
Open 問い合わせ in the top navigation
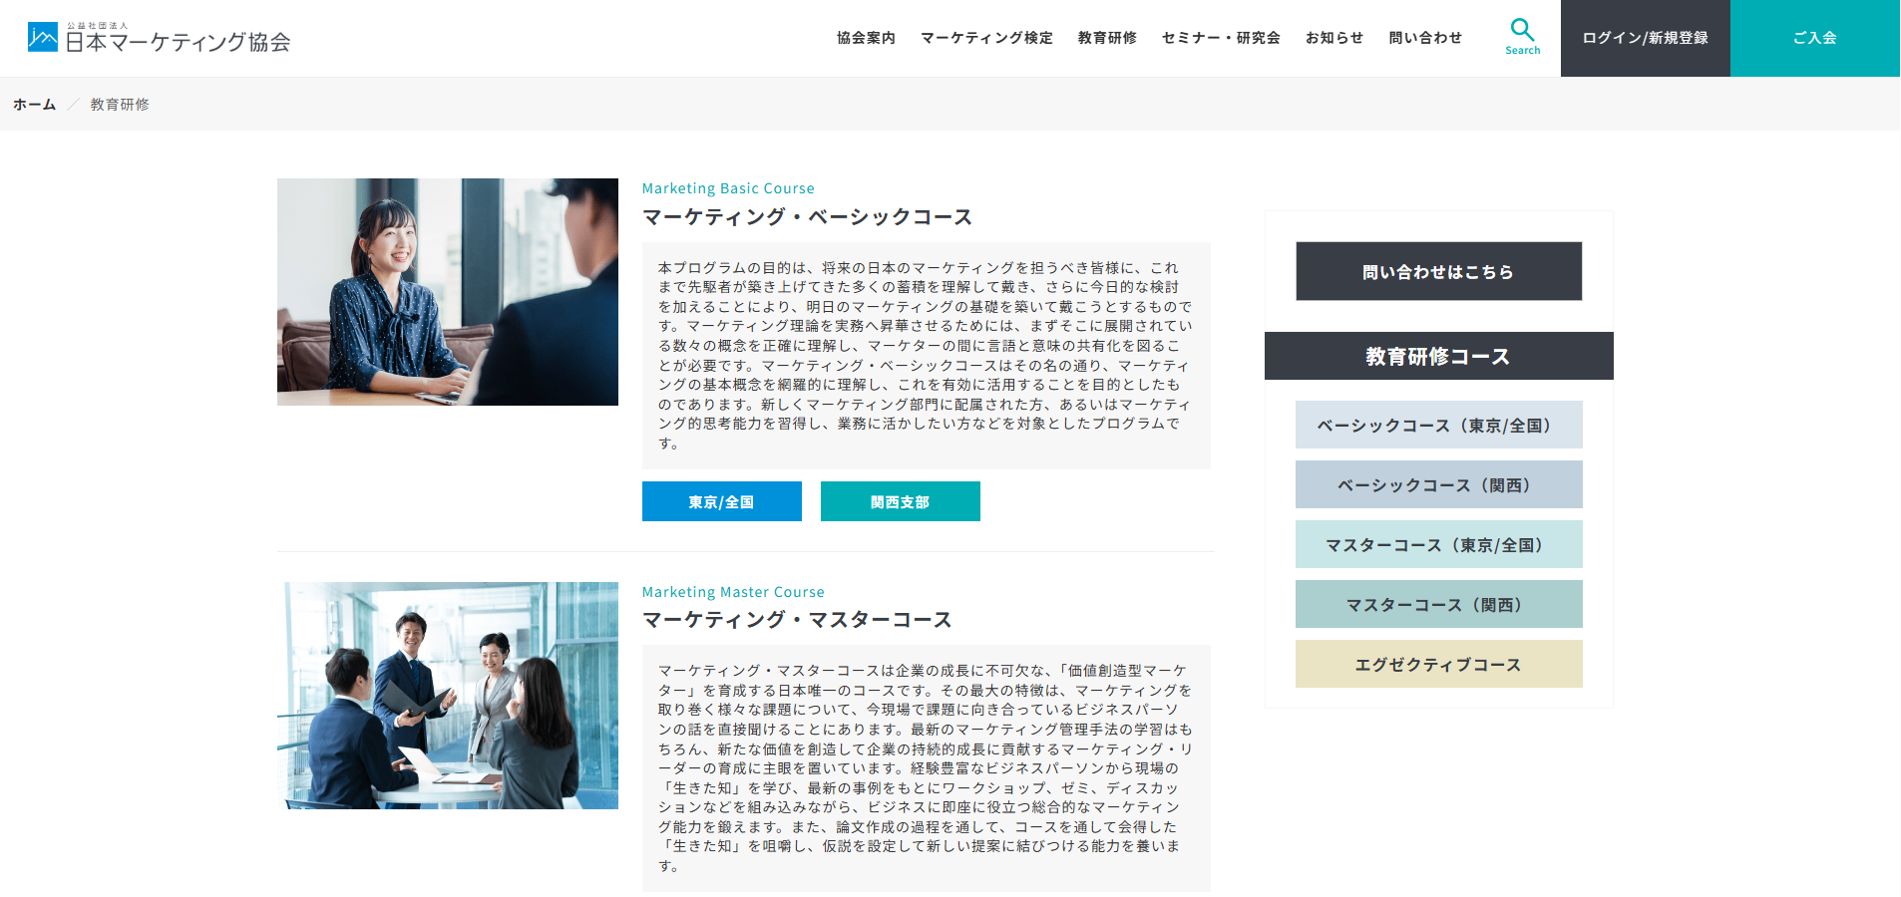(1425, 38)
